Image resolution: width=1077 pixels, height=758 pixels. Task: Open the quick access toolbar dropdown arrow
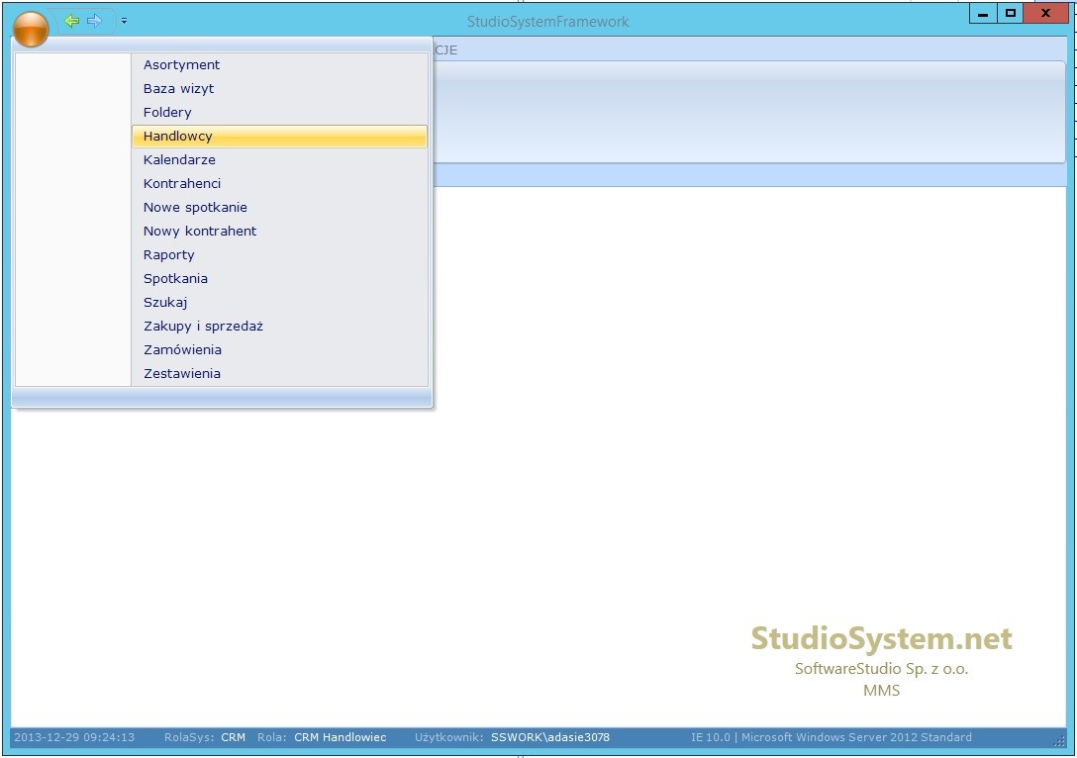(125, 22)
